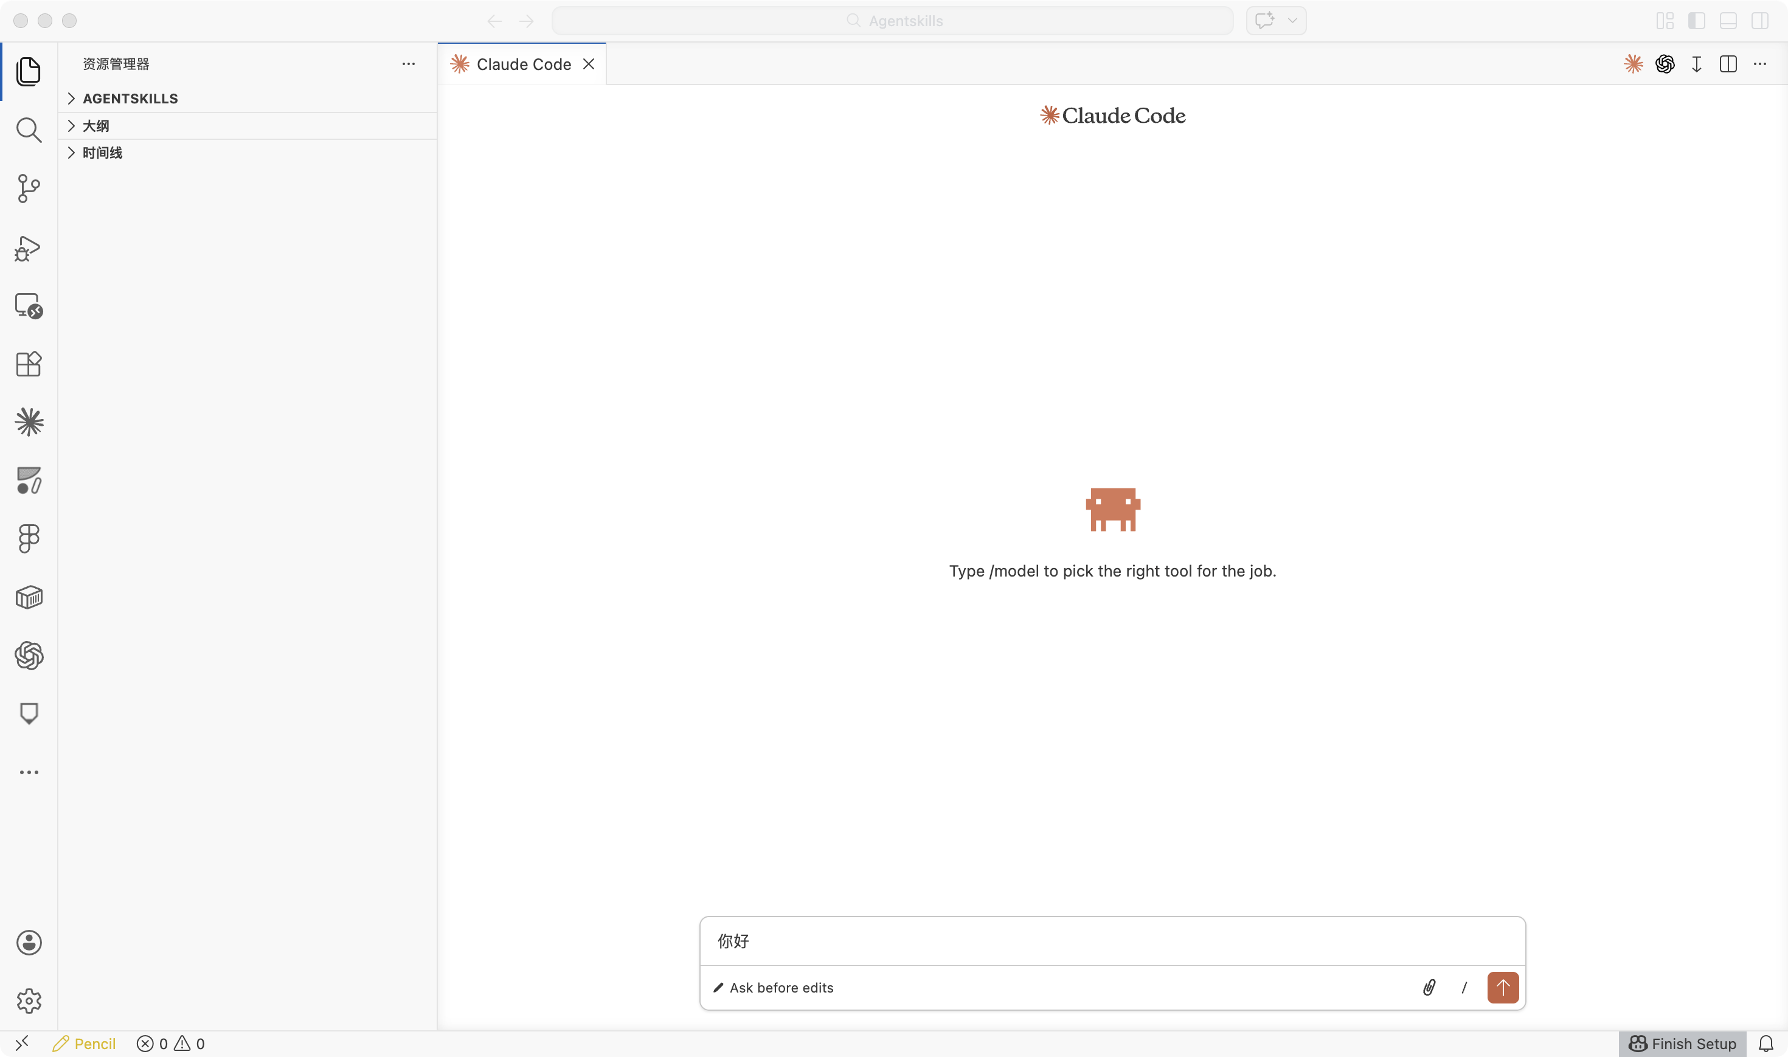Click the 资源管理器 panel title
Screen dimensions: 1788x1057
pyautogui.click(x=116, y=64)
